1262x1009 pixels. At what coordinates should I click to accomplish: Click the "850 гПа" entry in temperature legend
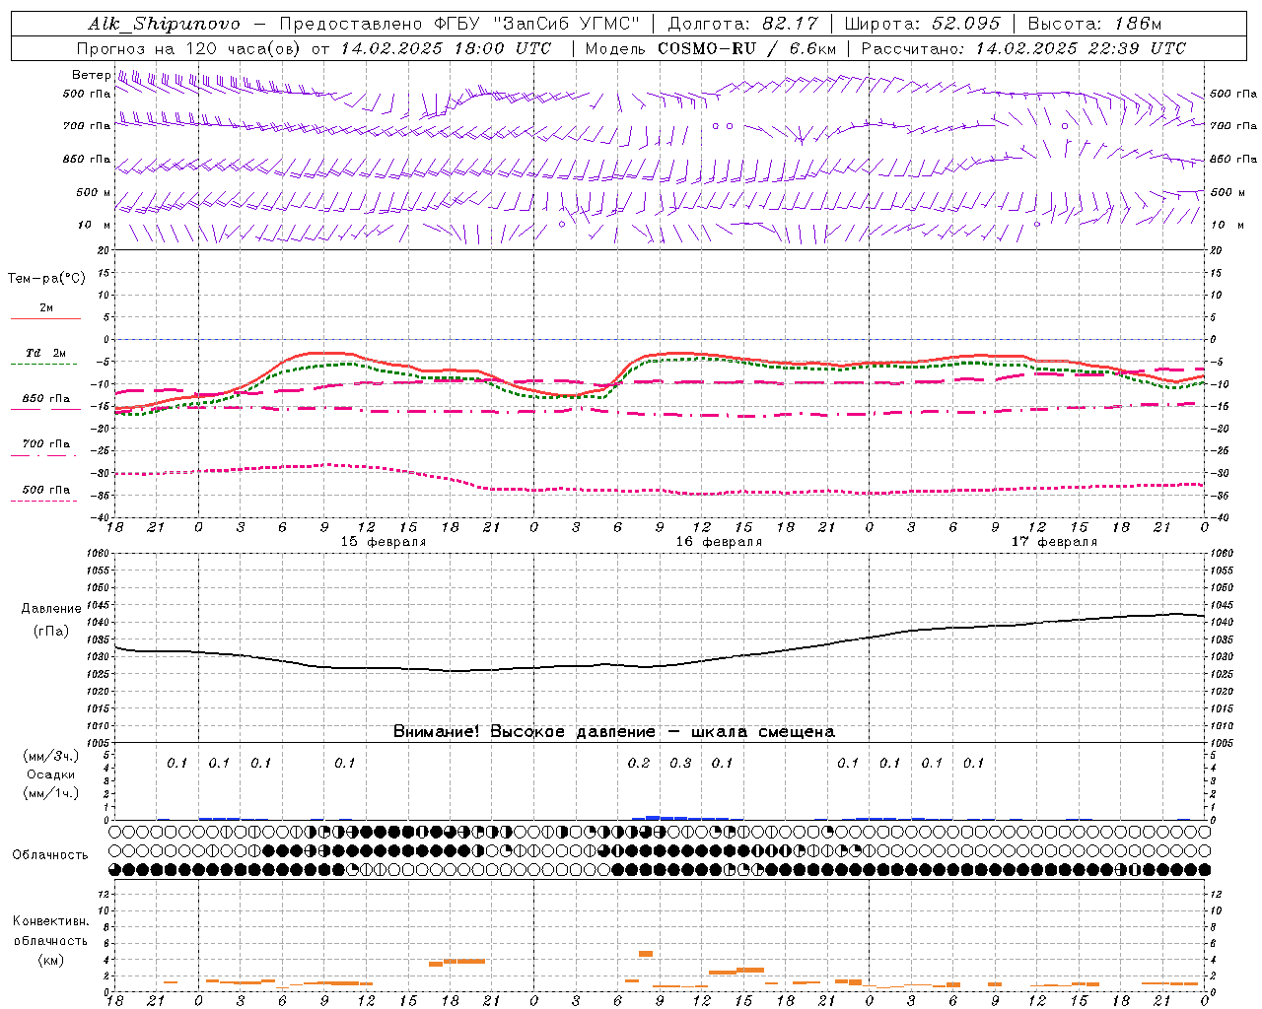(46, 399)
